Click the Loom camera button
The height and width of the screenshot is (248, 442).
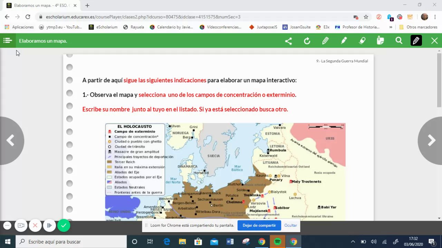pyautogui.click(x=21, y=226)
